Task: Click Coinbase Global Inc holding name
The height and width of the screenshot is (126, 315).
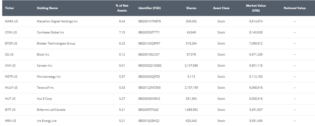Action: pos(50,33)
